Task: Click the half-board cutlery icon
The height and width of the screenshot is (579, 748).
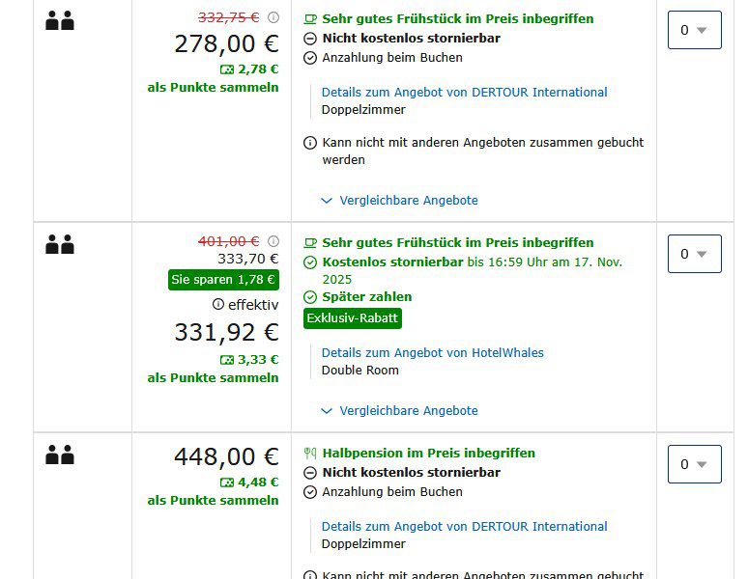Action: 310,453
